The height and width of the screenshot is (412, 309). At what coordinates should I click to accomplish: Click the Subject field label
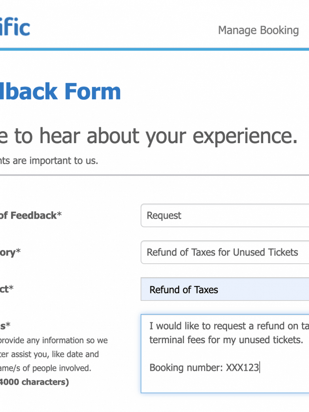click(x=6, y=289)
